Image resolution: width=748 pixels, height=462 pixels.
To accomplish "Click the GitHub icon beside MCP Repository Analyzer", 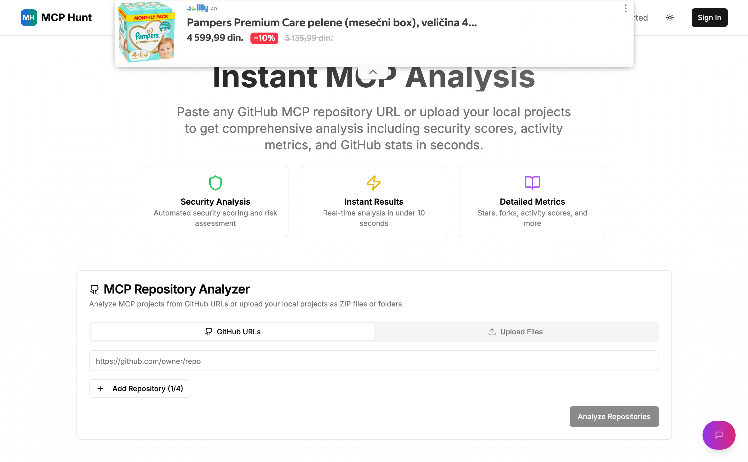I will [94, 289].
